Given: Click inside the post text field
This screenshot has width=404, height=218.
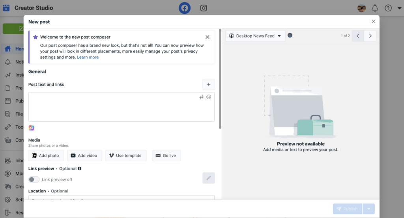Looking at the screenshot, I should [x=122, y=107].
